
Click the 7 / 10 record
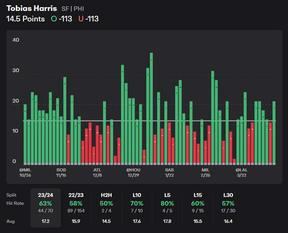[137, 211]
